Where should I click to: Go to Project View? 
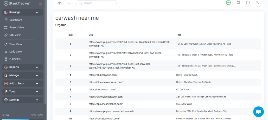point(17,27)
